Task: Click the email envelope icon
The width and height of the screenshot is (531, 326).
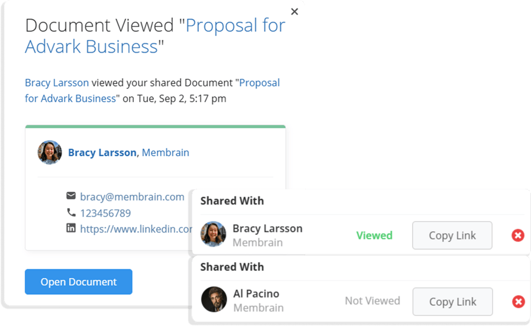Action: (71, 196)
